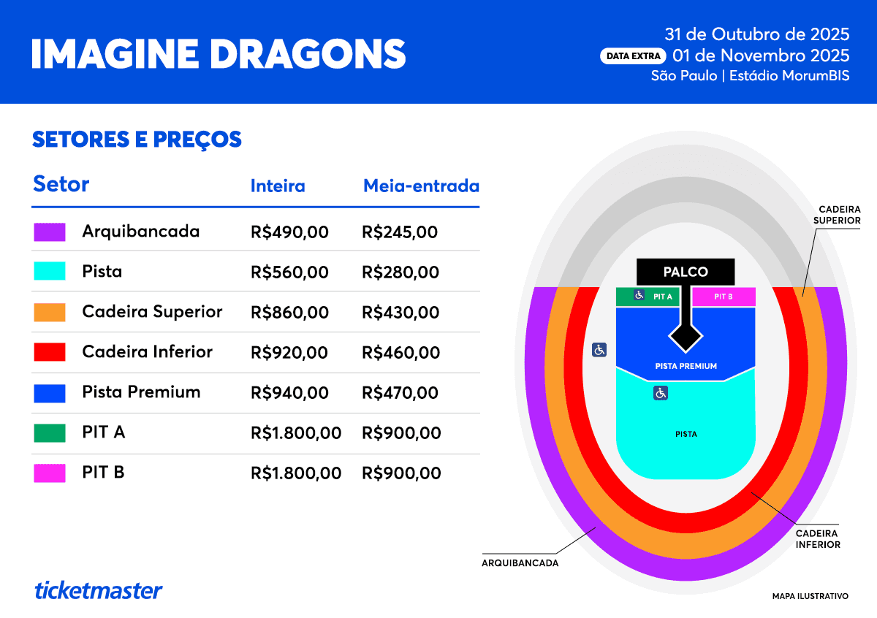Select the purple Arquibancada color swatch
The image size is (877, 618).
pyautogui.click(x=50, y=232)
